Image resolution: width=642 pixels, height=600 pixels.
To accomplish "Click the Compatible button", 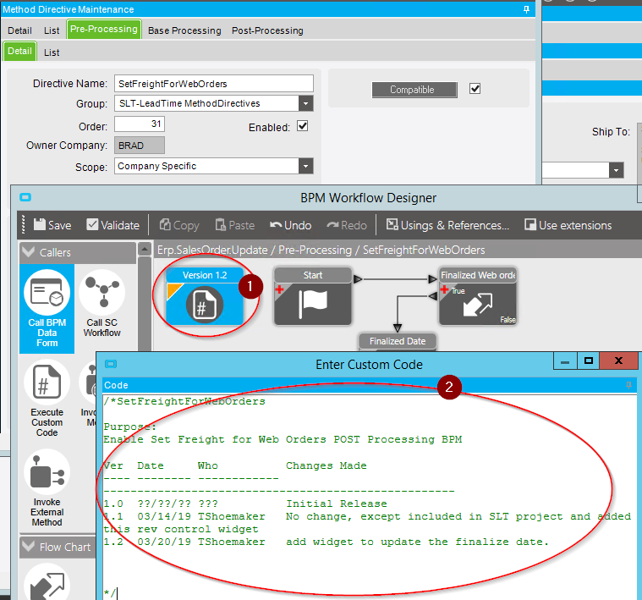I will tap(414, 90).
